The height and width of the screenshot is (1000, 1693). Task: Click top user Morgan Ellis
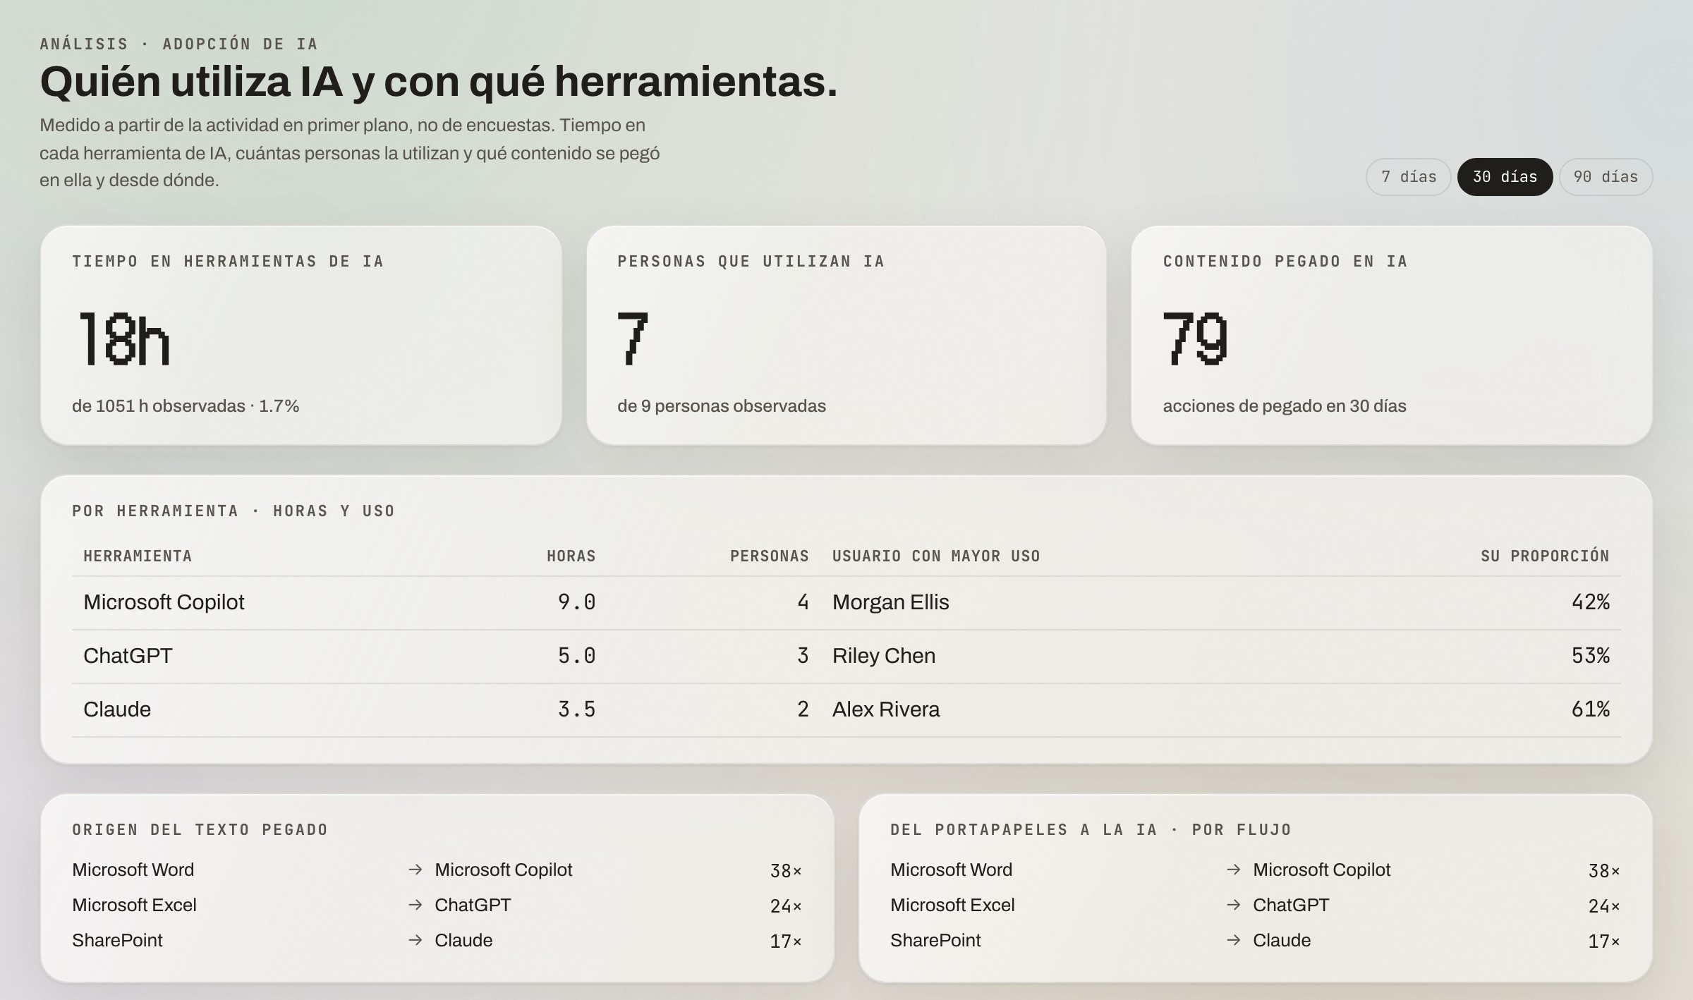click(890, 602)
